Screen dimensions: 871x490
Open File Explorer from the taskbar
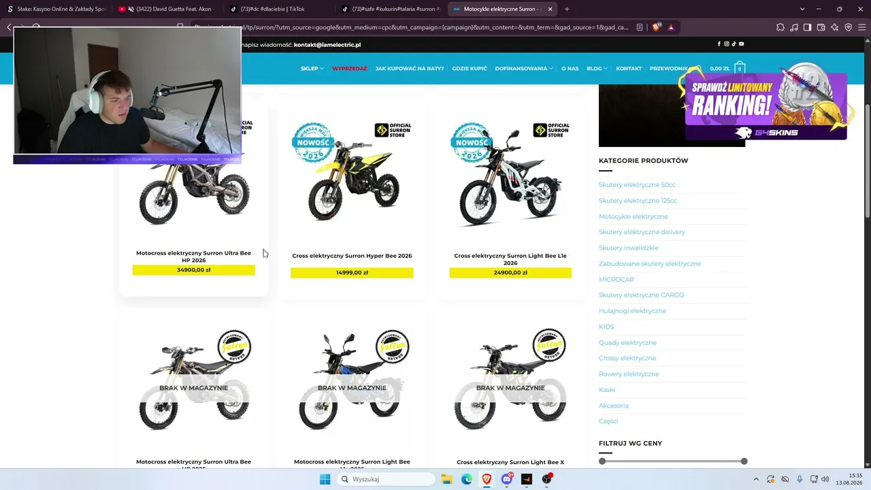coord(446,479)
